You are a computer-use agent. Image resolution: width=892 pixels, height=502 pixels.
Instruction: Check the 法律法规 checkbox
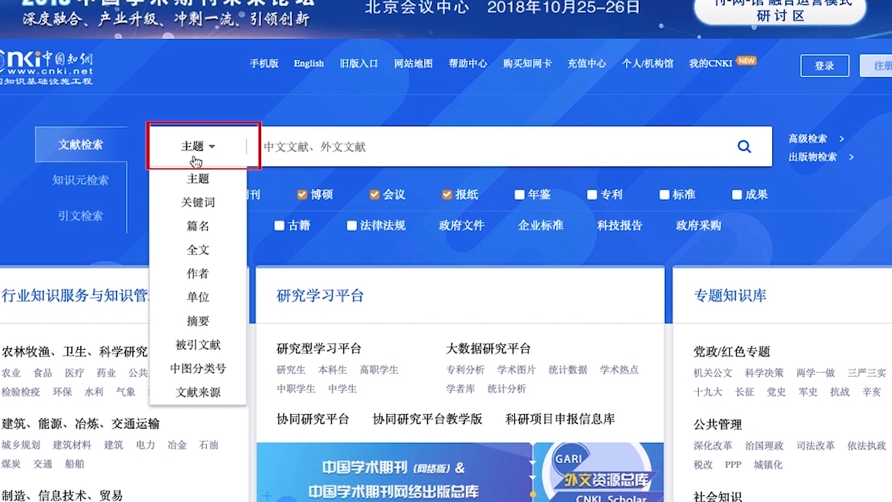[352, 226]
